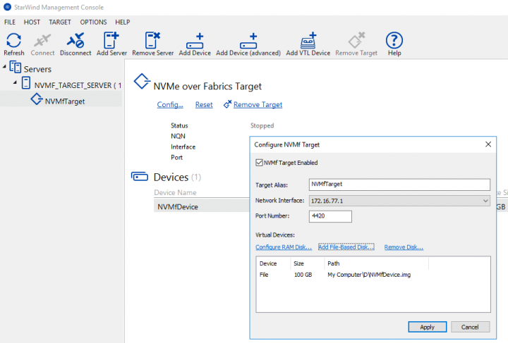The image size is (508, 343).
Task: Click the Devices section icon
Action: pyautogui.click(x=140, y=176)
